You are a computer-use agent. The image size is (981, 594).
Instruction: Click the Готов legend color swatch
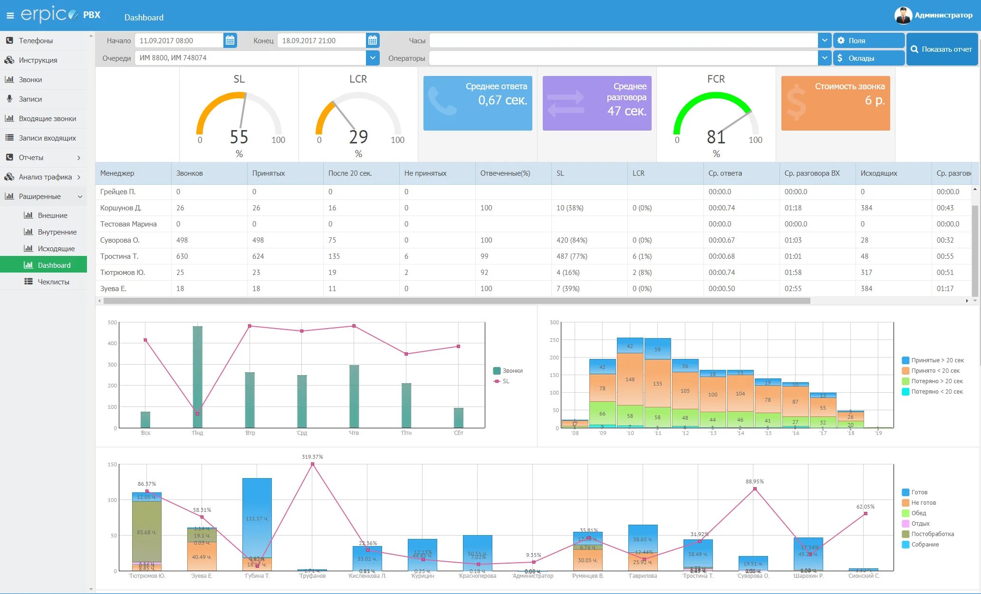[x=905, y=492]
